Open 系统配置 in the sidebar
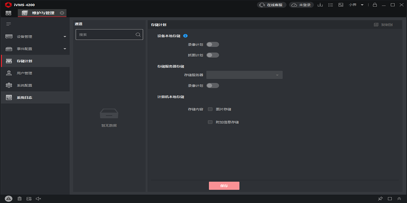 pyautogui.click(x=35, y=85)
